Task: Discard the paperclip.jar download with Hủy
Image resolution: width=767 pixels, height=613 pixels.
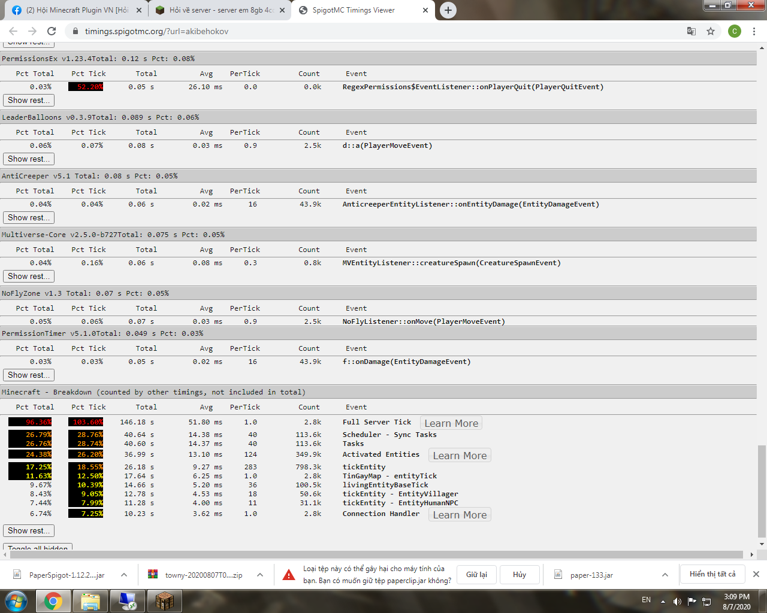Action: pos(520,575)
